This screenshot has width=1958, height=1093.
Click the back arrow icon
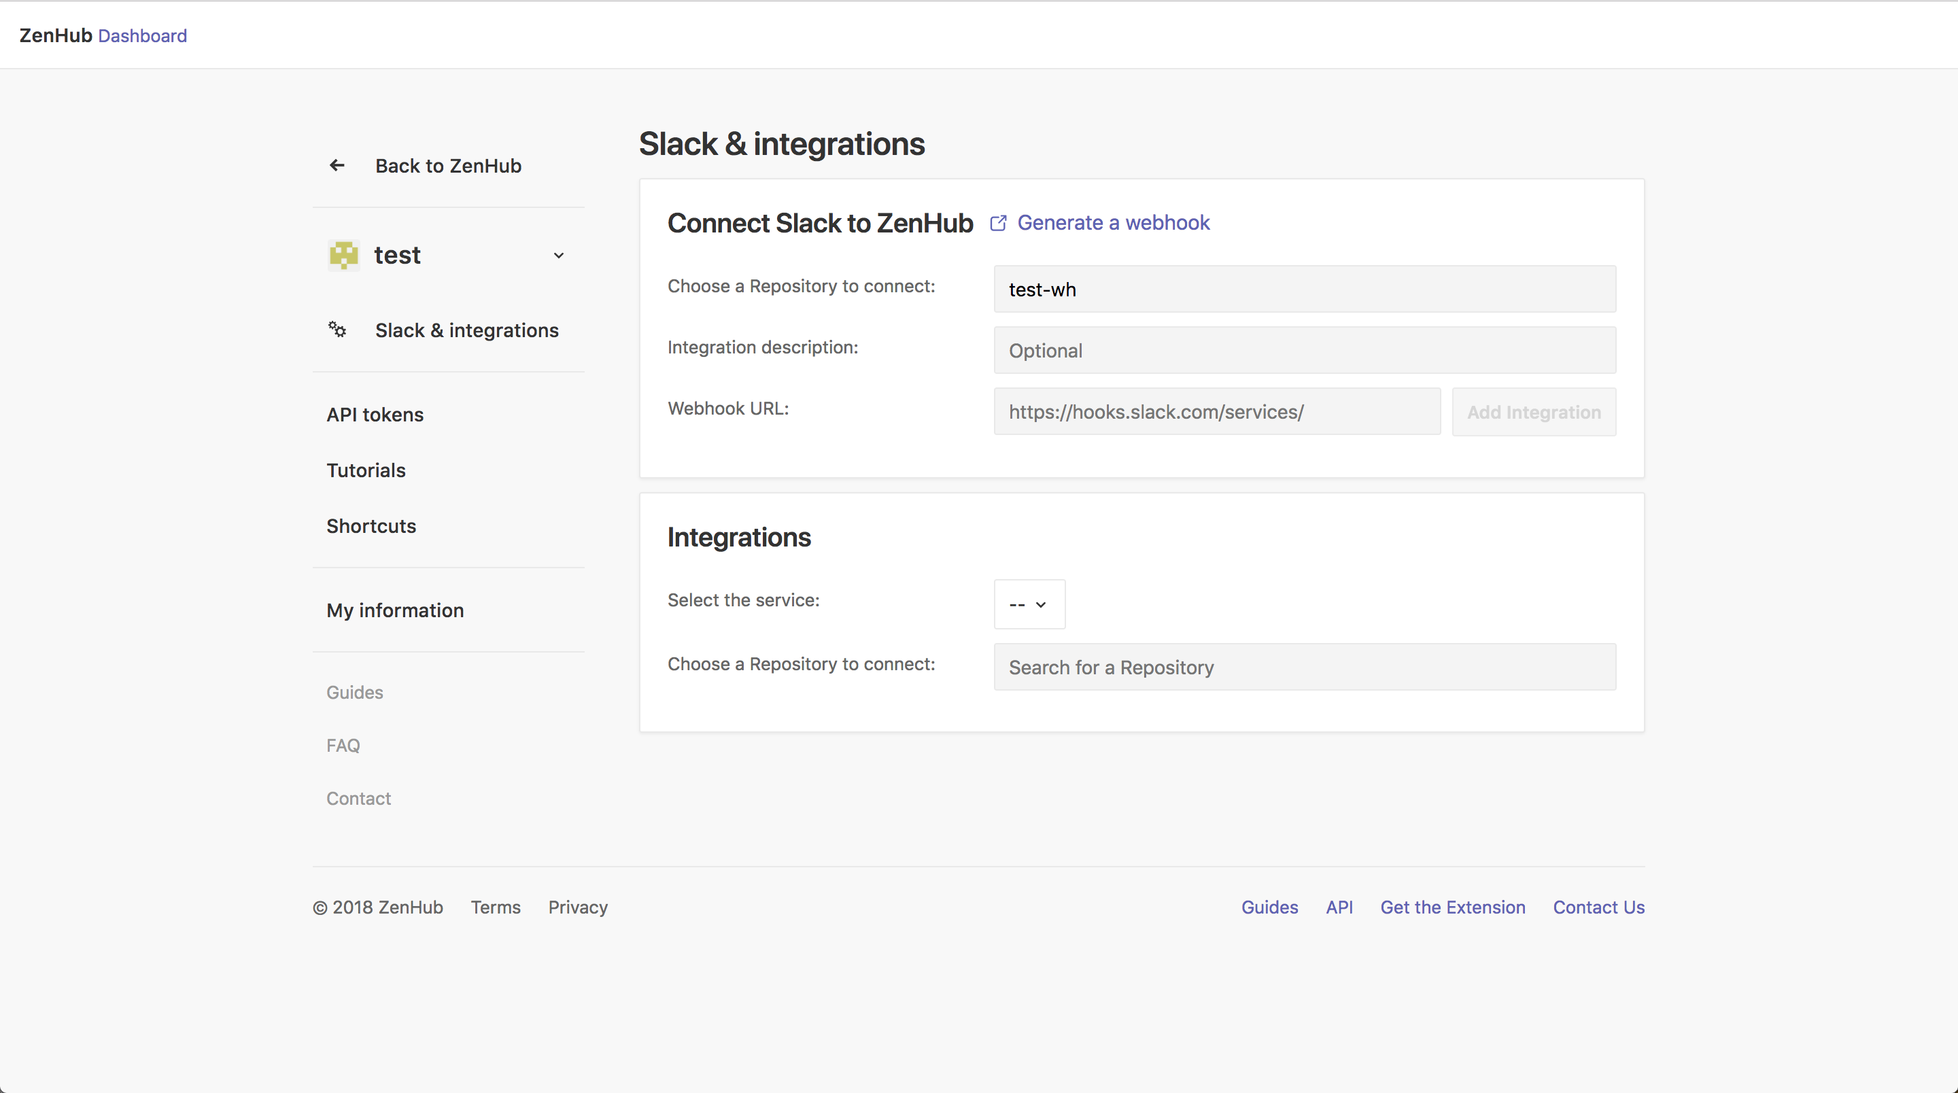pos(337,166)
